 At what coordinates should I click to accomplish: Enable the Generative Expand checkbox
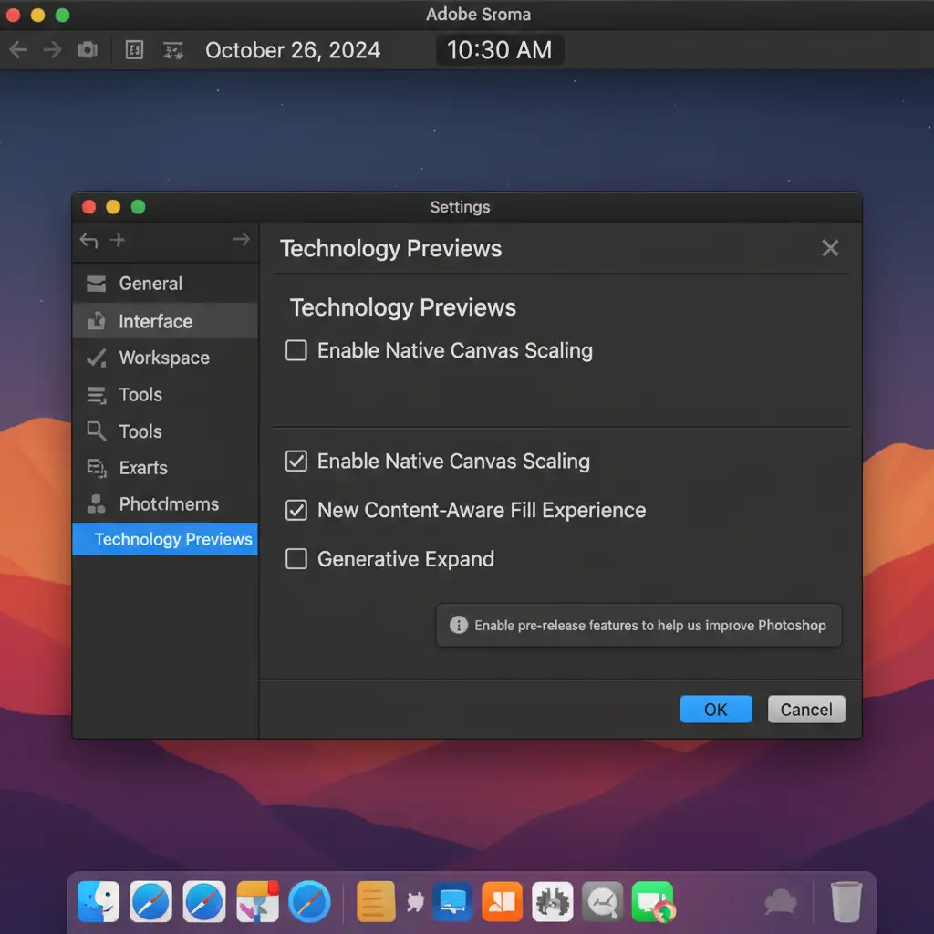(x=296, y=559)
